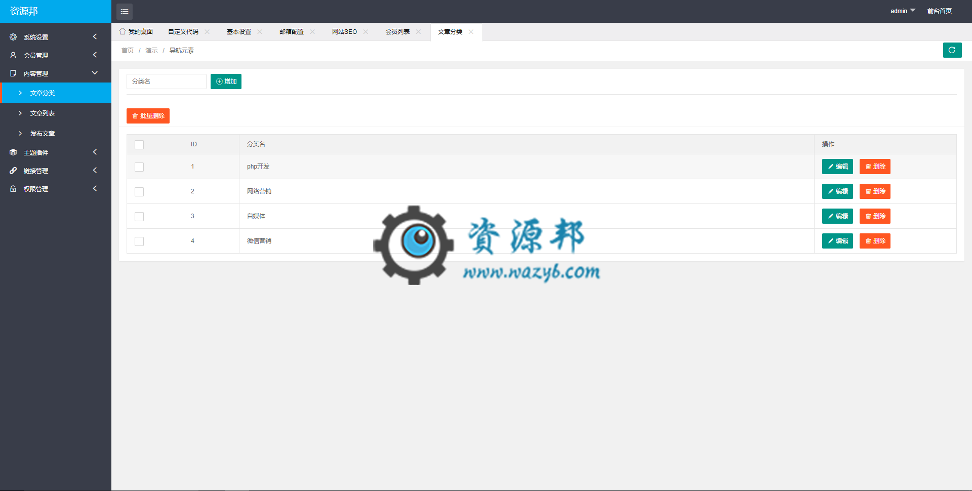Close the 基本设置 tab
The image size is (972, 491).
click(260, 31)
